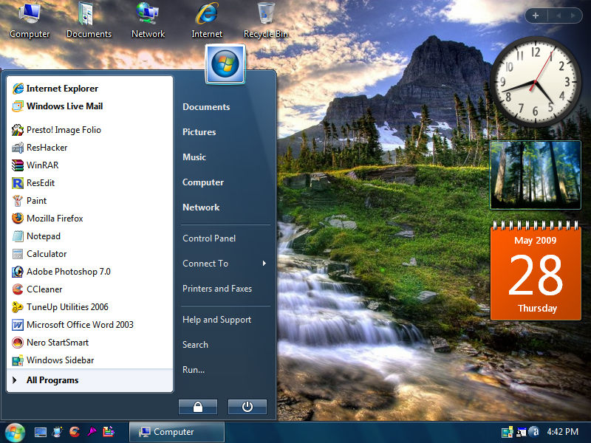Screen dimensions: 591x443
Task: Click the 4:42 PM taskbar clock
Action: [x=563, y=432]
